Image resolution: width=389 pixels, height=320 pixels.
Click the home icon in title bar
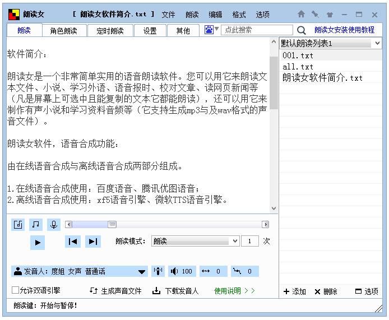(301, 15)
